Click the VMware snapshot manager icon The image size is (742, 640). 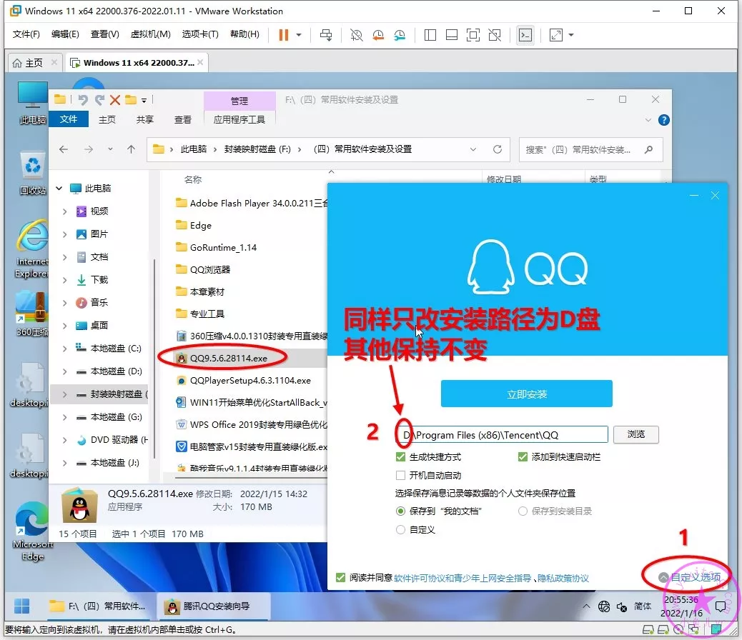[400, 35]
